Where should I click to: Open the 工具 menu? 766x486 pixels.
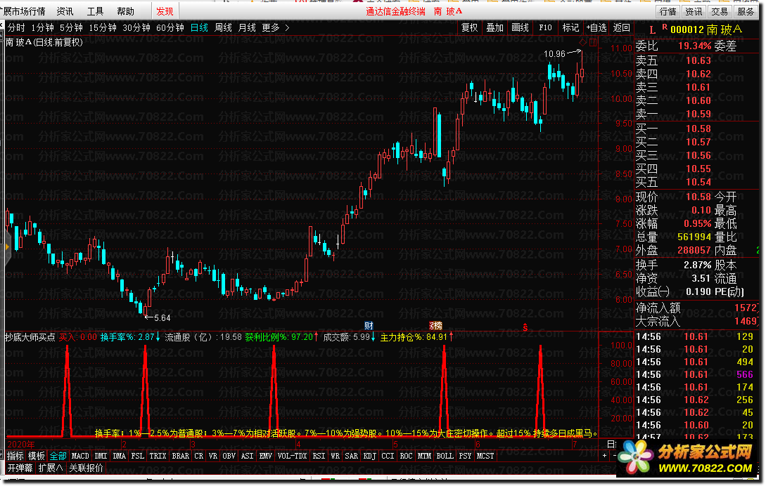pos(95,11)
